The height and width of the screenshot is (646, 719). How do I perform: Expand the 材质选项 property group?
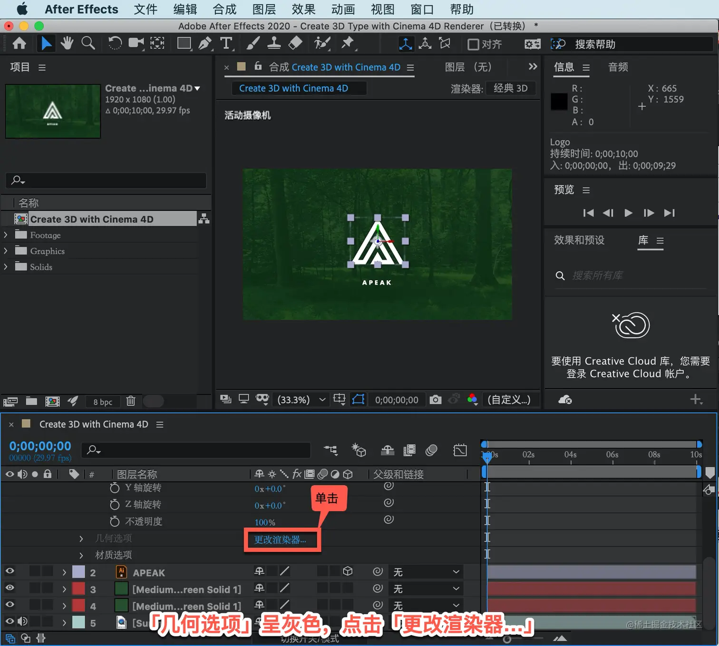click(x=81, y=555)
